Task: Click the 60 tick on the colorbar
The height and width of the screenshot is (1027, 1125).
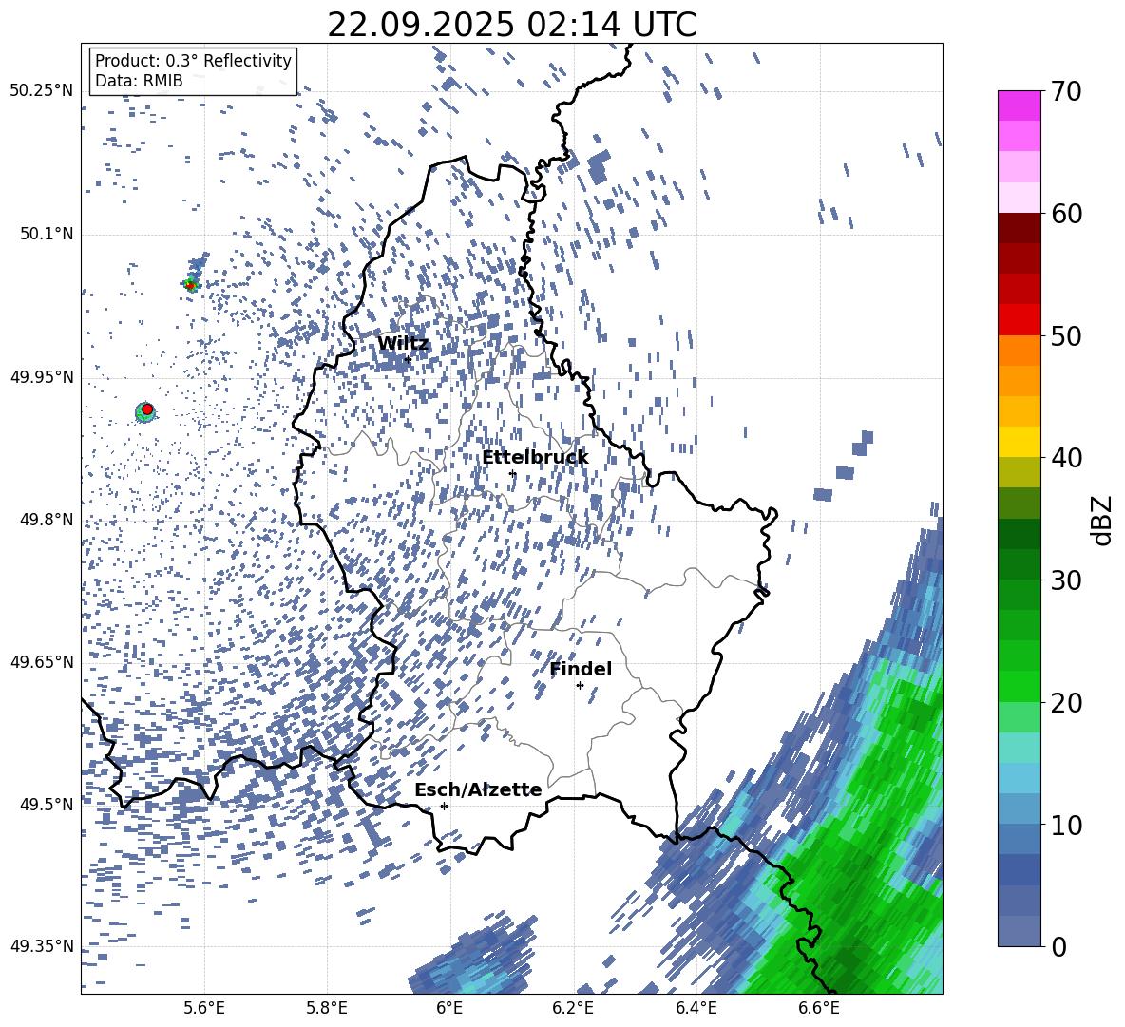Action: [1066, 214]
